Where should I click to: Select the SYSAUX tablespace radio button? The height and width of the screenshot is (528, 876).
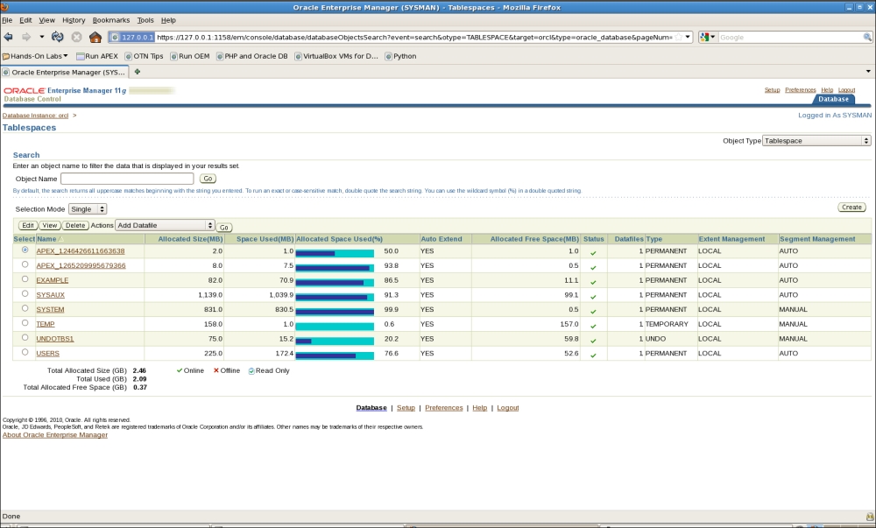(25, 293)
